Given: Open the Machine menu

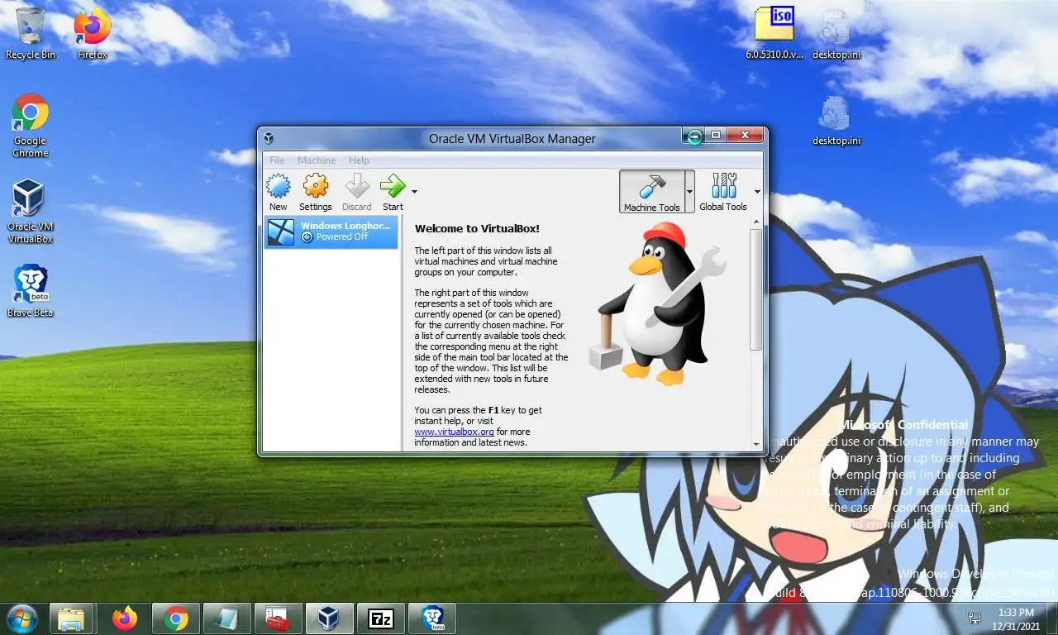Looking at the screenshot, I should [x=317, y=160].
